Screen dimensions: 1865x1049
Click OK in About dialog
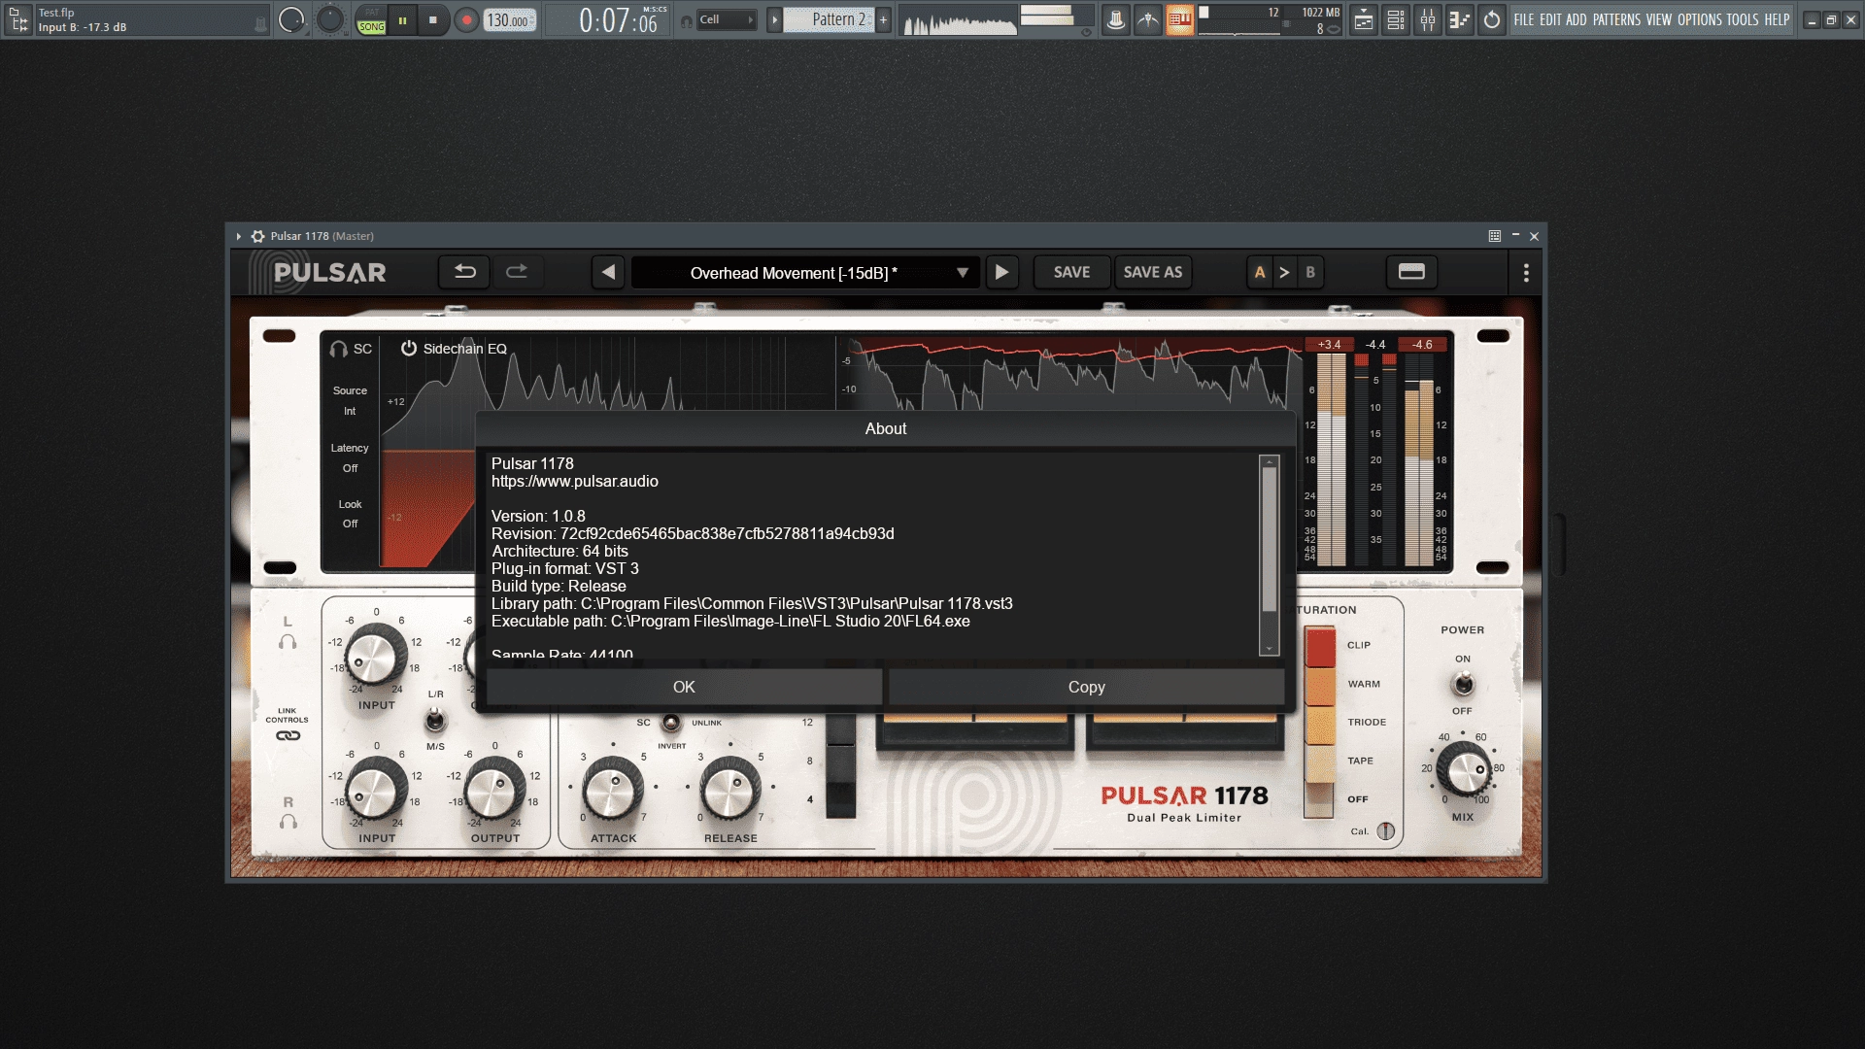[684, 687]
